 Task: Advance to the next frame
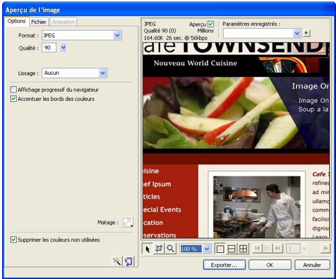326,248
